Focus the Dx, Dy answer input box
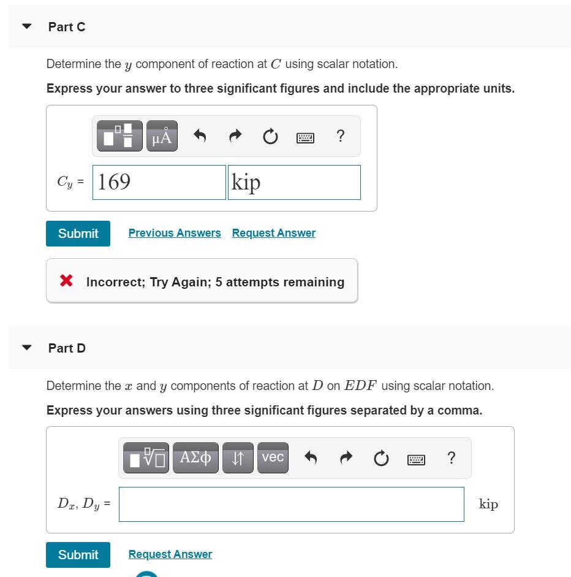Screen dimensions: 571x577 tap(292, 504)
